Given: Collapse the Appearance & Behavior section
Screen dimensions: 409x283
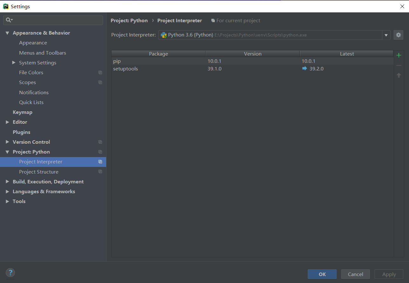Looking at the screenshot, I should click(7, 33).
